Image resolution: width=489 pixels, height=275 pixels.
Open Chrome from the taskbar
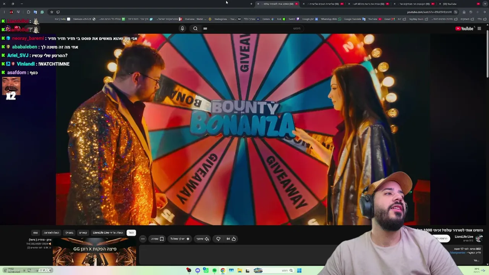(x=223, y=270)
